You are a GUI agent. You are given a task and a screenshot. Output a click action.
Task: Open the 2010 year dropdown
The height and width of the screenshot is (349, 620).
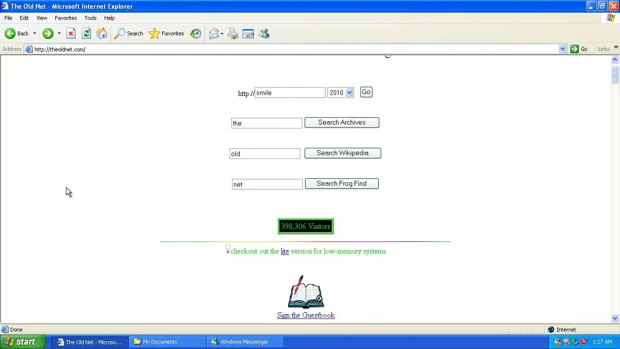(341, 93)
